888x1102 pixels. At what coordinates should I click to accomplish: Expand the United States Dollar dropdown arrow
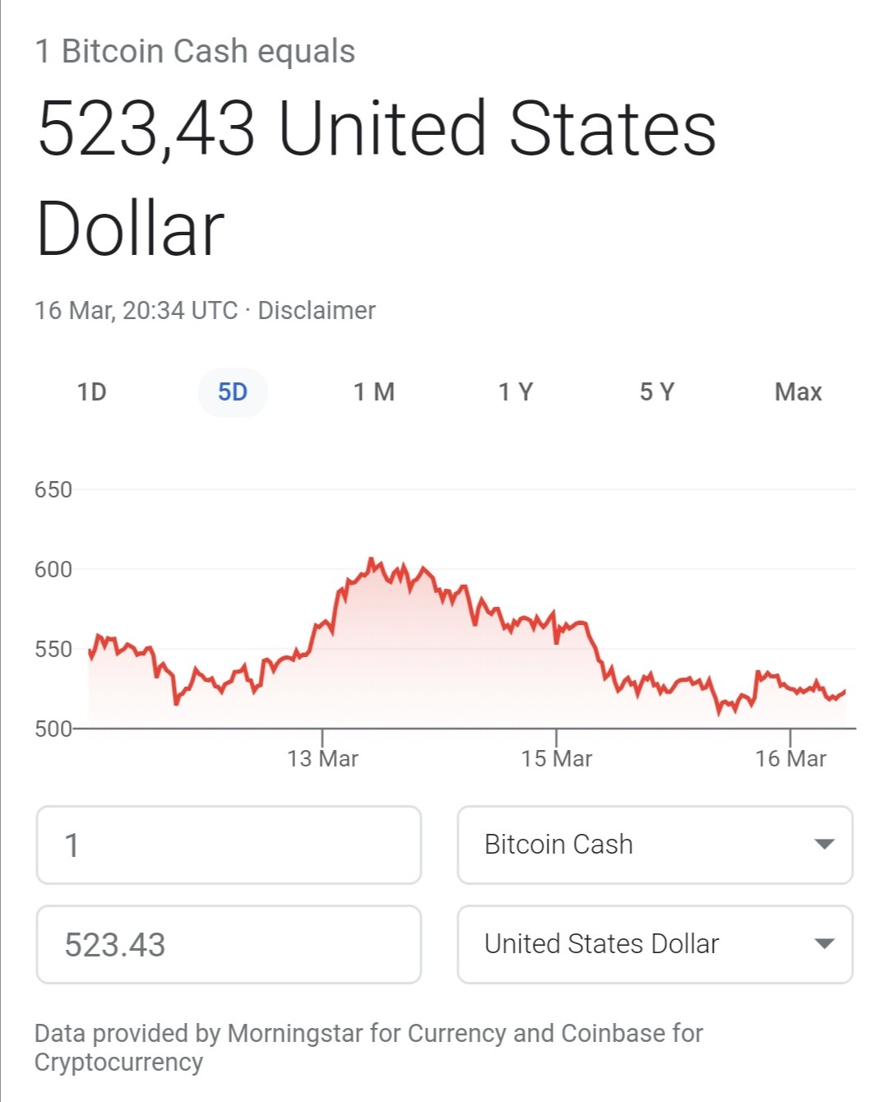824,944
